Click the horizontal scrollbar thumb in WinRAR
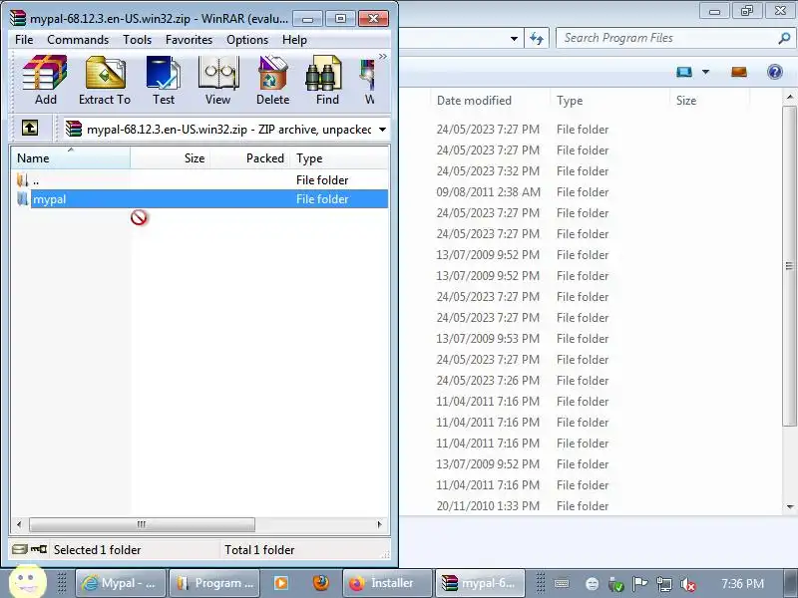The height and width of the screenshot is (598, 798). coord(142,524)
